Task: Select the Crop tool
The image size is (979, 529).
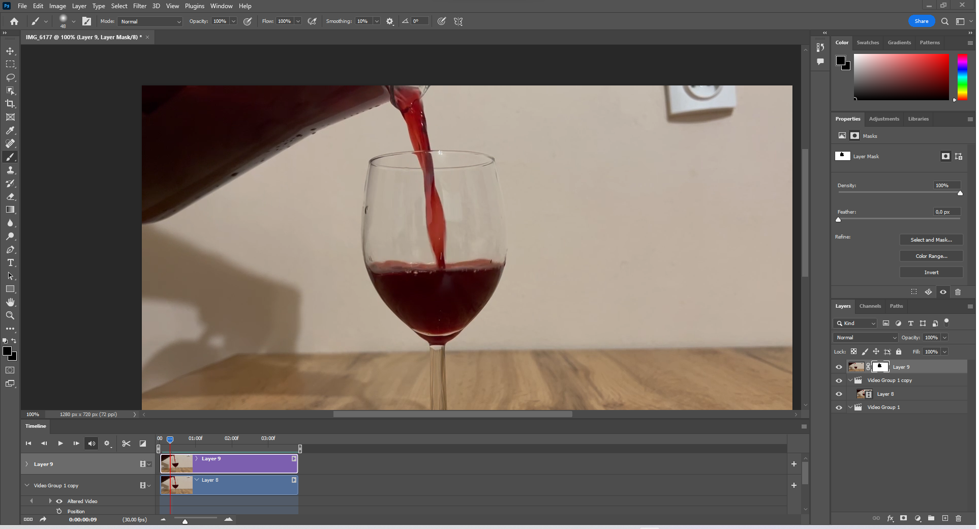Action: [10, 104]
